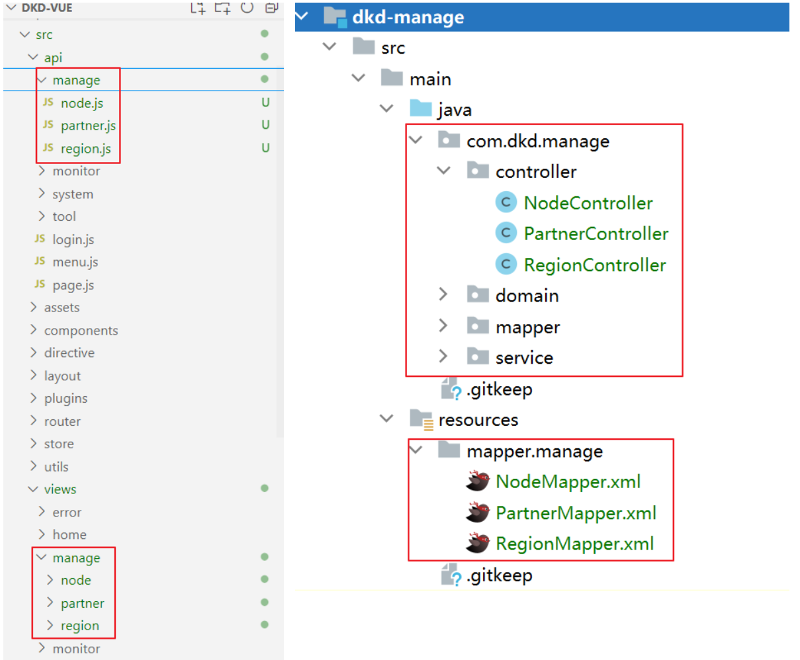Expand the system folder chevron

pos(42,193)
